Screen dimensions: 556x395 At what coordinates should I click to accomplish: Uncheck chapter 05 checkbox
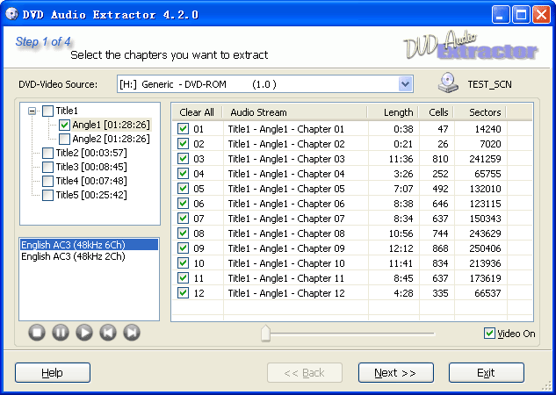tap(183, 189)
